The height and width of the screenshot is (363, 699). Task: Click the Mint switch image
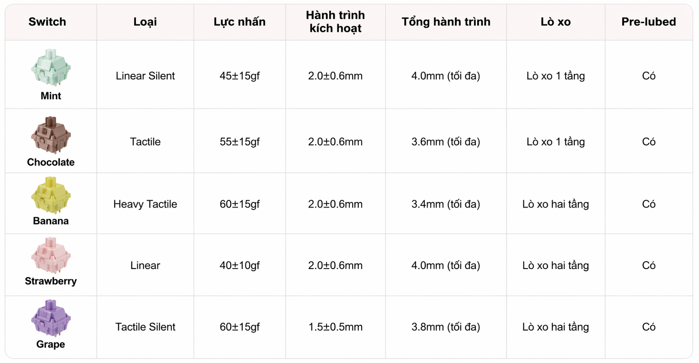pos(51,67)
